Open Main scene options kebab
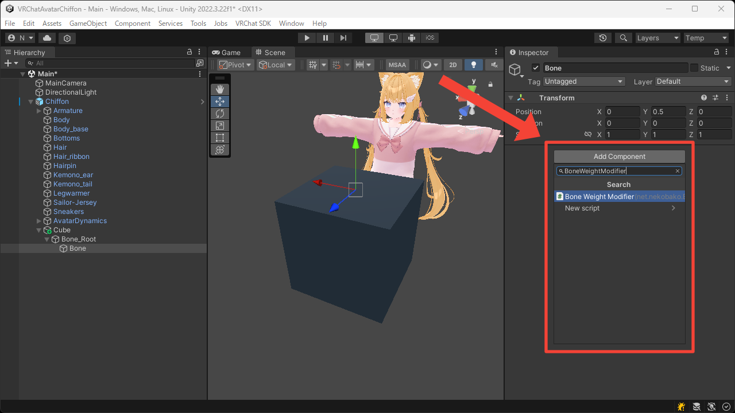Screen dimensions: 735x413 click(x=200, y=74)
